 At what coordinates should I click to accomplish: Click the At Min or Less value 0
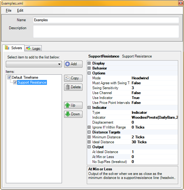pos(133,157)
